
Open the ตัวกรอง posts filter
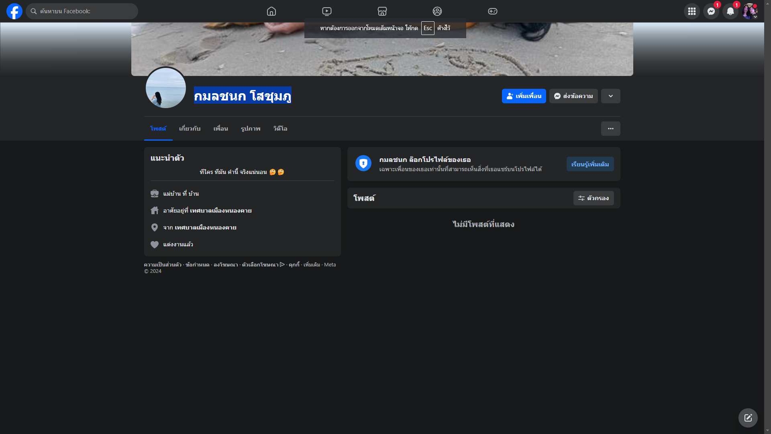593,198
